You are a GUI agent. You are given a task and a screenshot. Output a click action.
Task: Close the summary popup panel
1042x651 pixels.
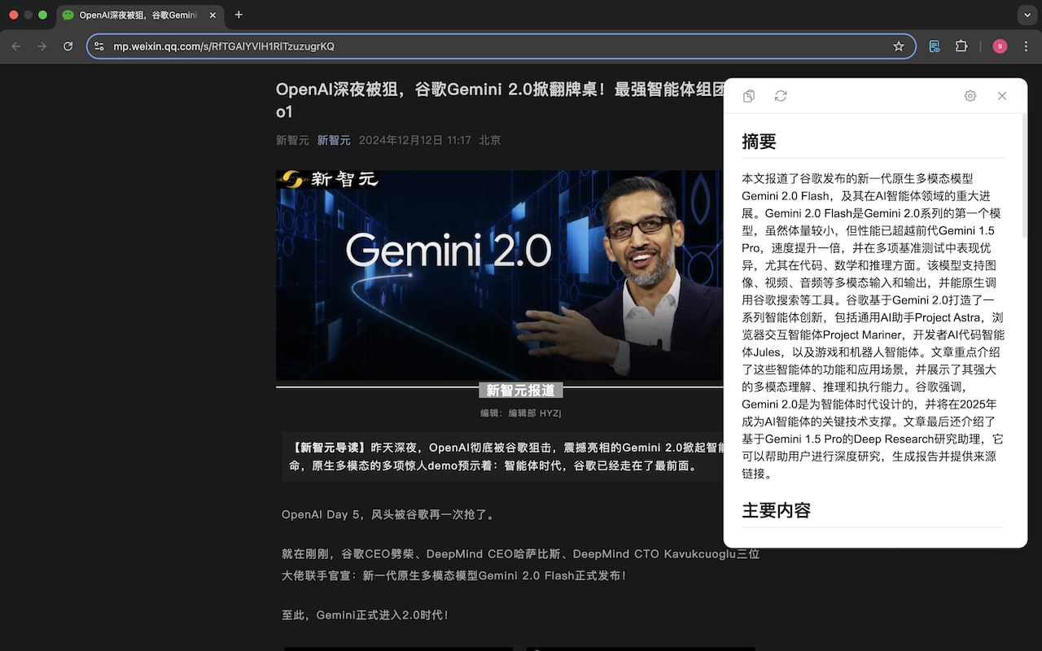pos(1002,96)
